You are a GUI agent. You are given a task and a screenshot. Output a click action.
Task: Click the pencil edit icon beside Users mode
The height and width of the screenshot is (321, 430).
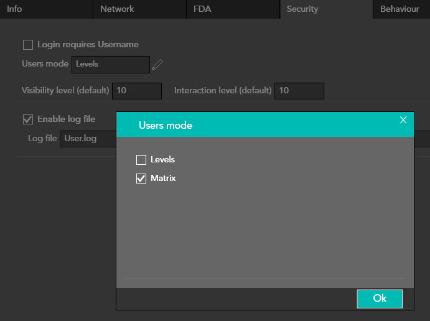157,64
